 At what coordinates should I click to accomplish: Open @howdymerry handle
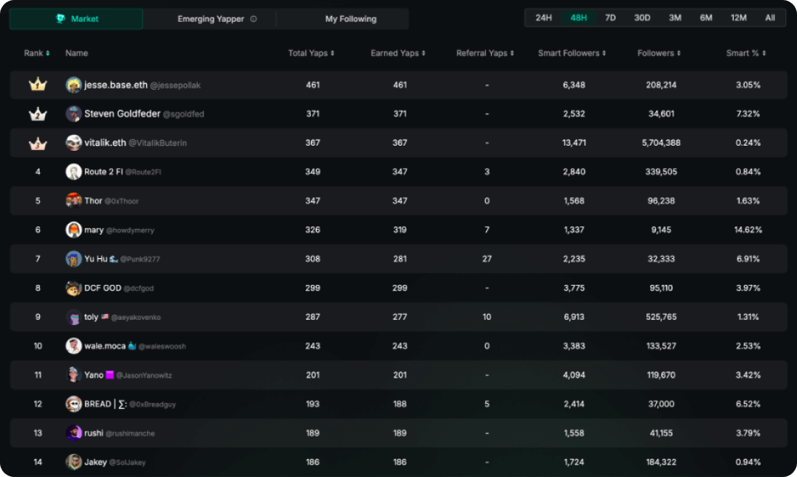pyautogui.click(x=130, y=231)
